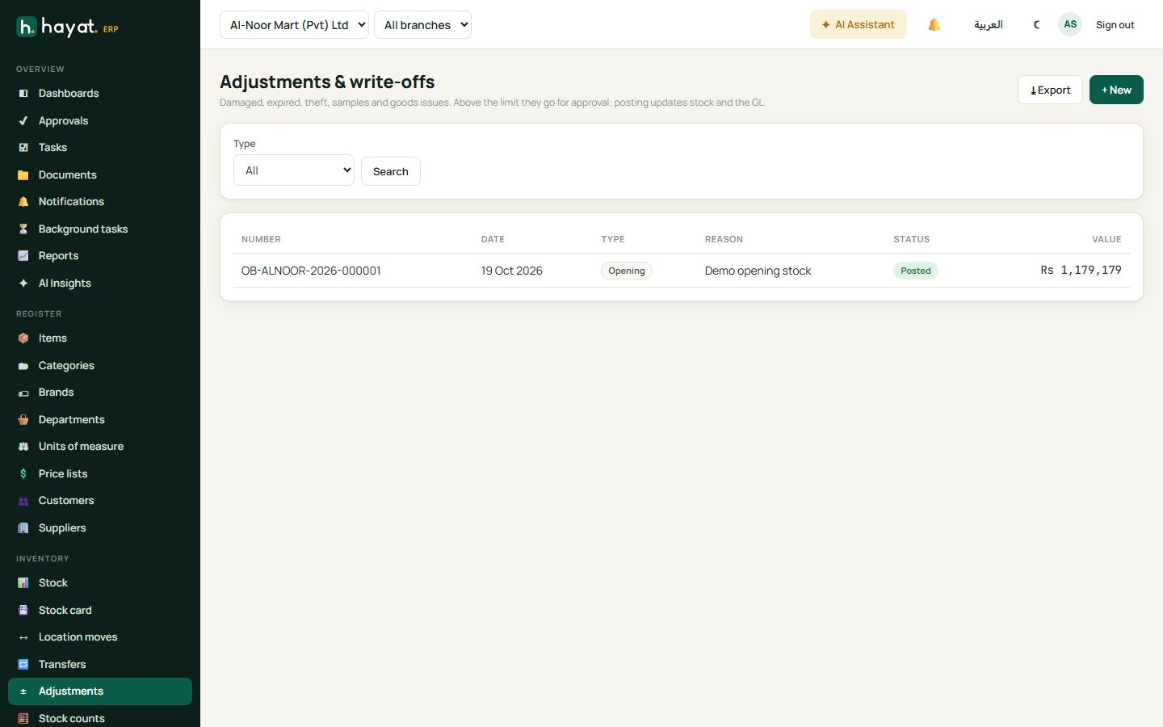Click the hayat ERP logo

click(67, 27)
